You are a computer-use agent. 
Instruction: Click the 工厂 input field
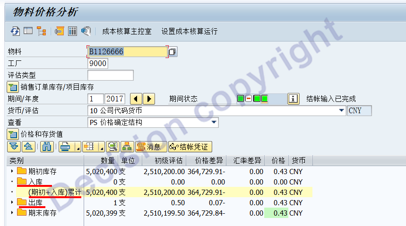click(x=97, y=63)
